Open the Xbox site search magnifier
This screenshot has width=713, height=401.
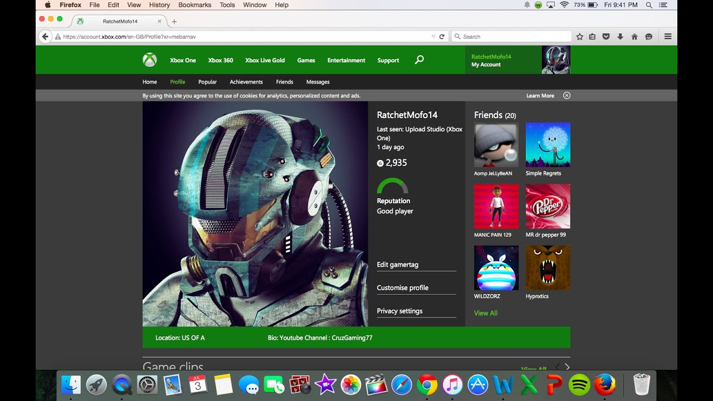(419, 60)
